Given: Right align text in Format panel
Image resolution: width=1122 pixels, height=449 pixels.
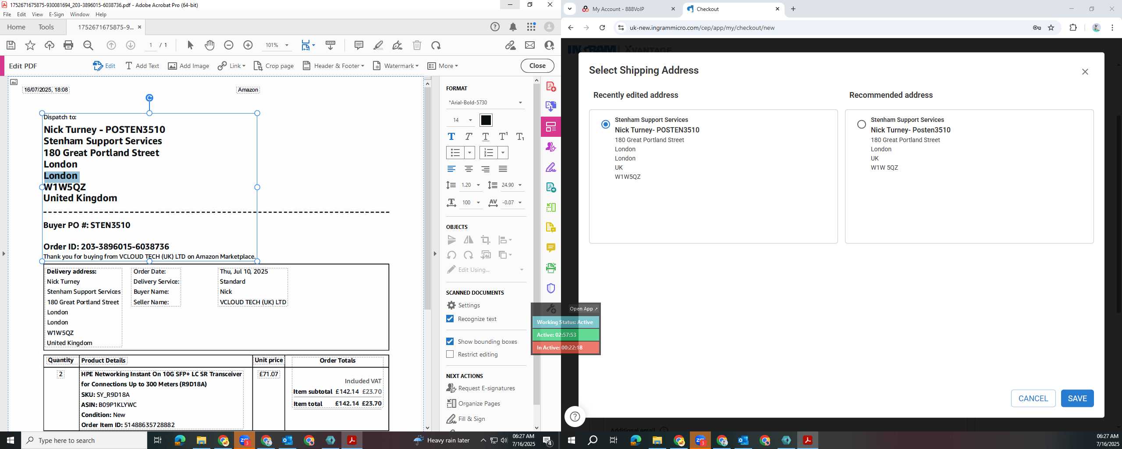Looking at the screenshot, I should [x=486, y=169].
